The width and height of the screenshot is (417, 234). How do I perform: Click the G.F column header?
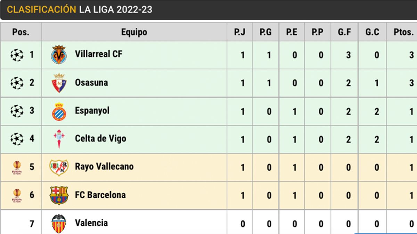point(344,32)
